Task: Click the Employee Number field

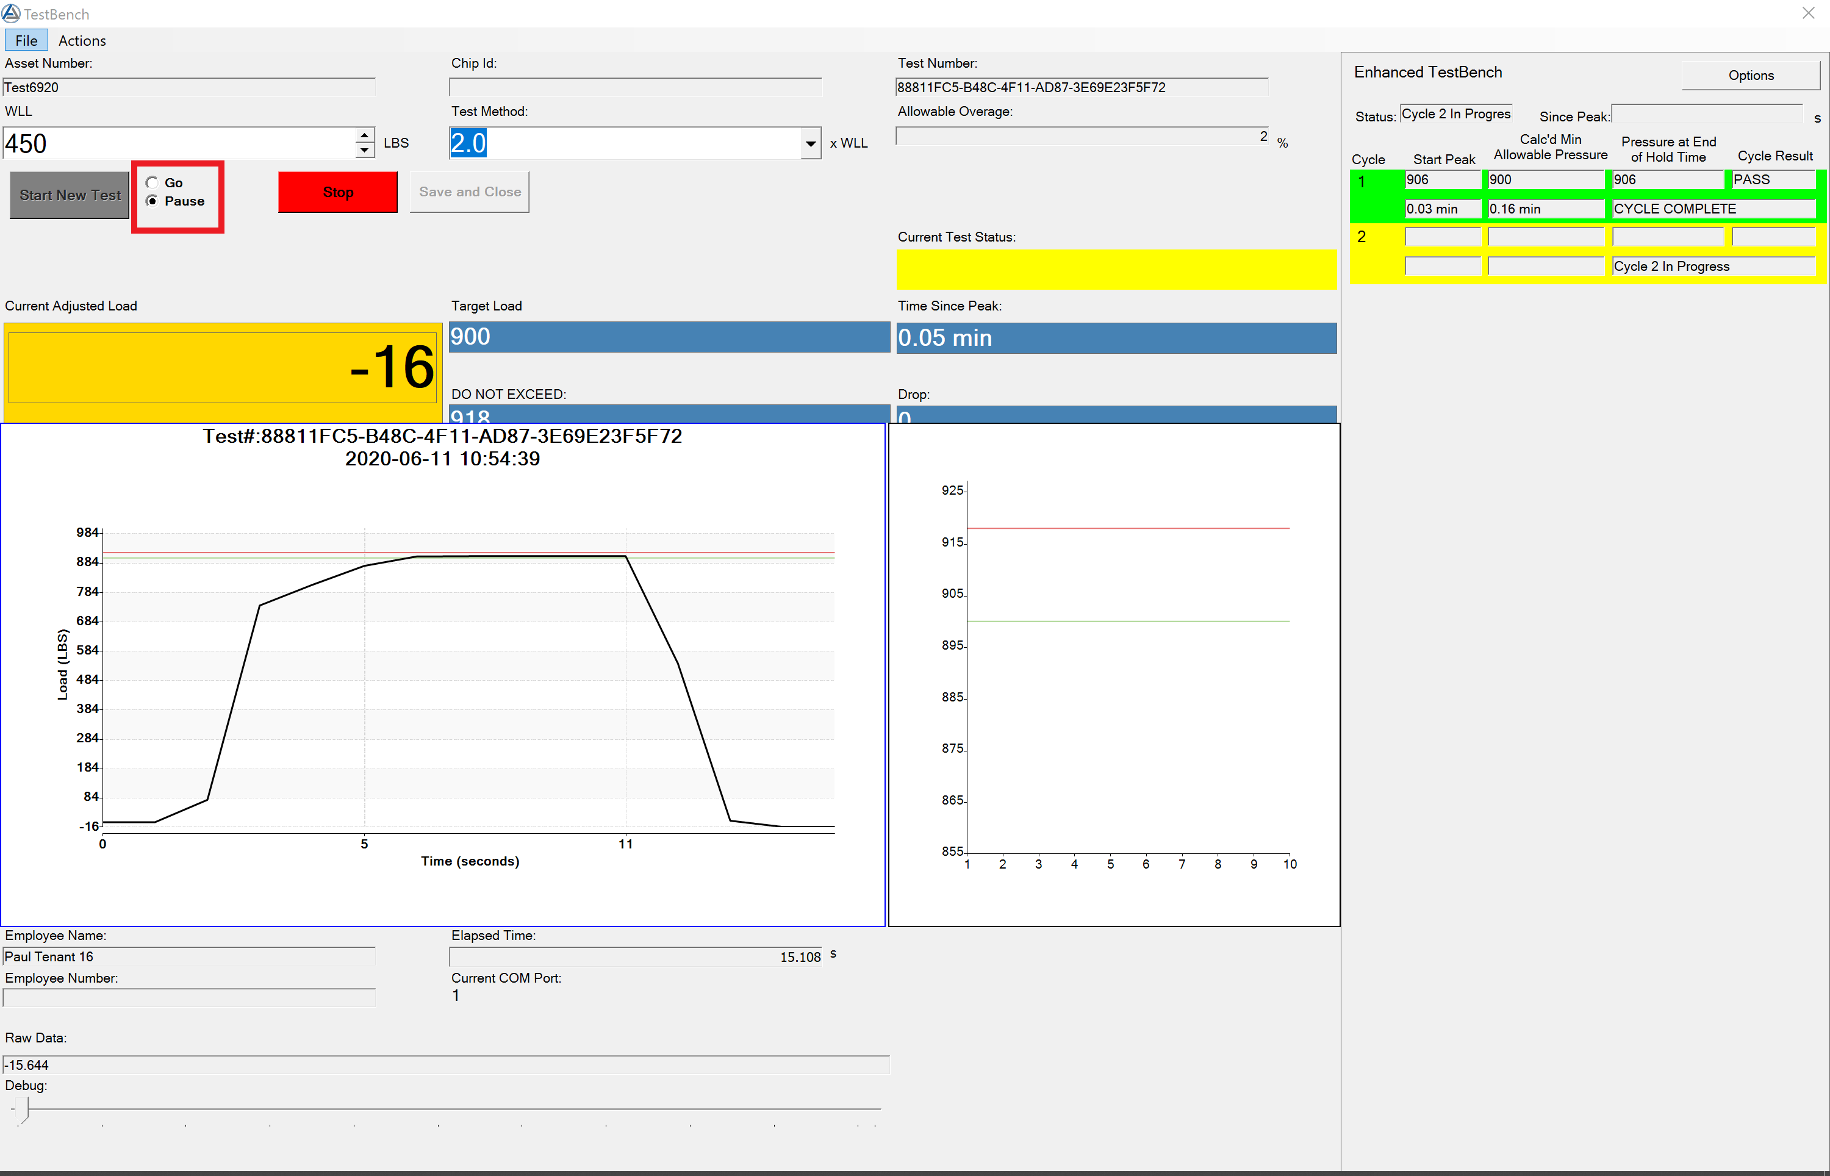Action: coord(188,997)
